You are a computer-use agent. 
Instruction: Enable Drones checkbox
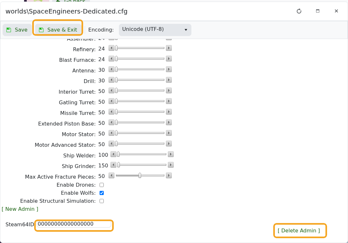click(x=101, y=185)
